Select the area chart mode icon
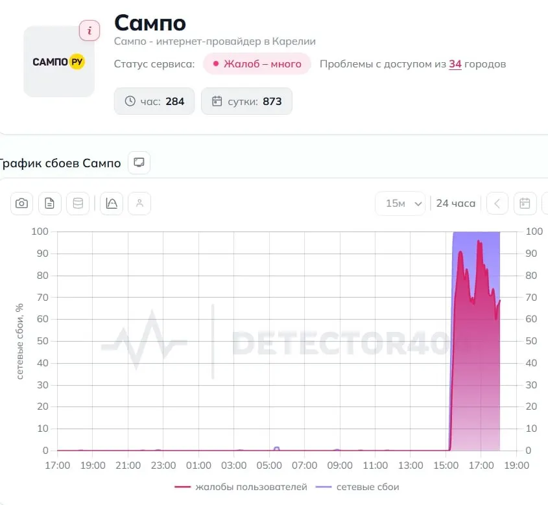The width and height of the screenshot is (548, 505). click(112, 204)
